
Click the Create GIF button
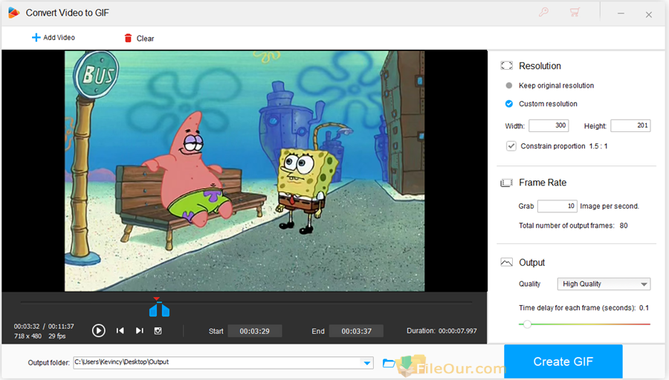pos(563,361)
